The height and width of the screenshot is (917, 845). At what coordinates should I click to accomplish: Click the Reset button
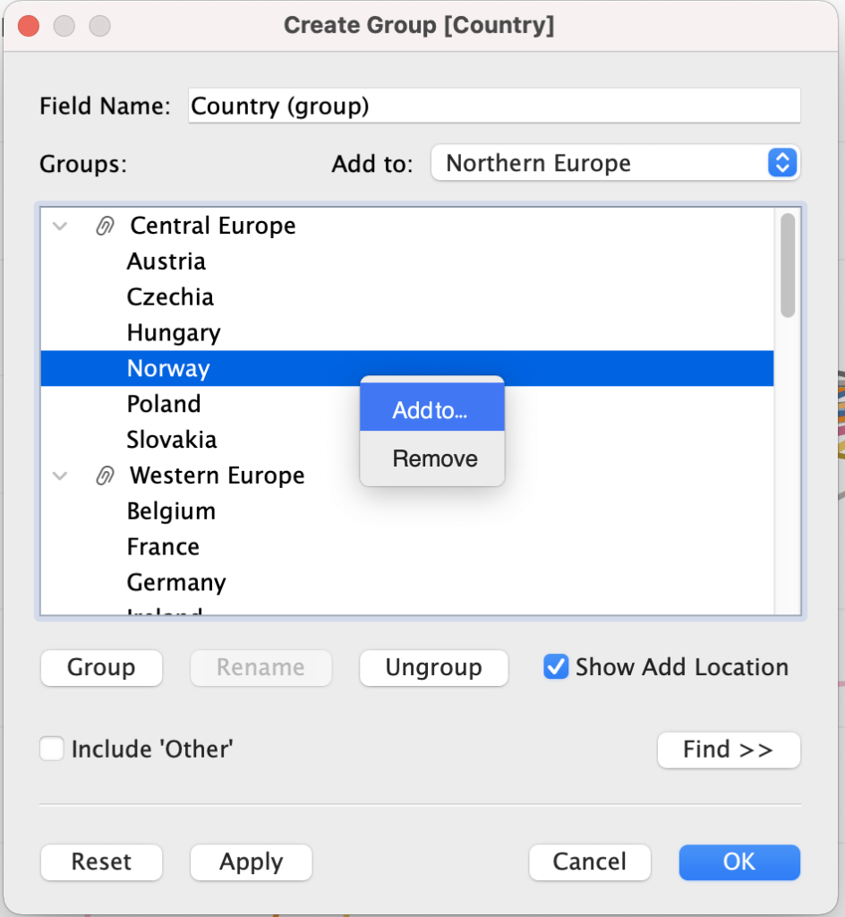(x=101, y=861)
